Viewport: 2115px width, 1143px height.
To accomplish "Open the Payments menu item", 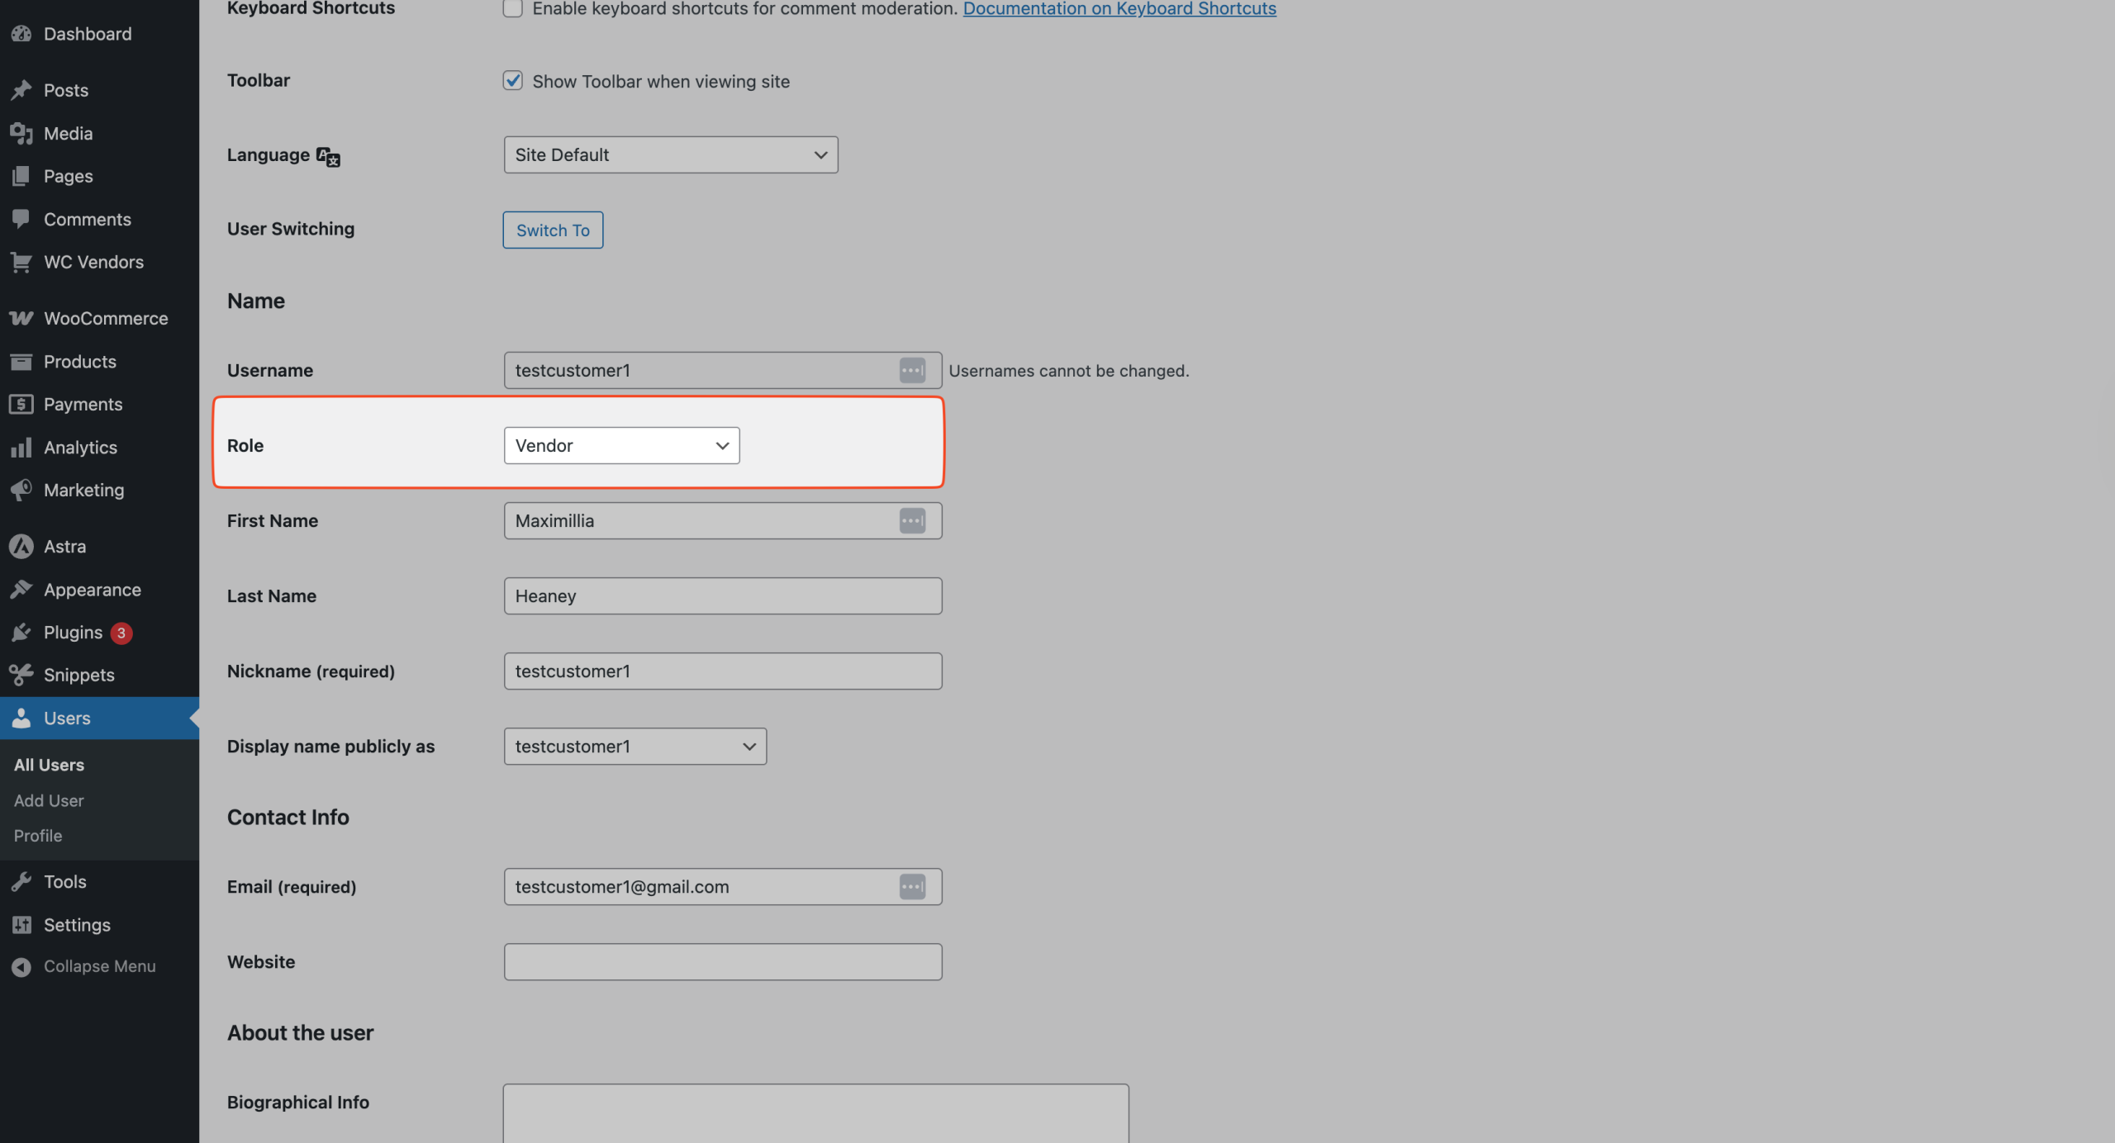I will 99,404.
